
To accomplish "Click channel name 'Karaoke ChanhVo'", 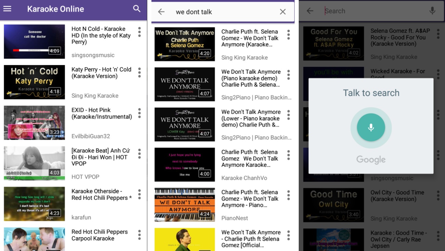I will click(244, 178).
